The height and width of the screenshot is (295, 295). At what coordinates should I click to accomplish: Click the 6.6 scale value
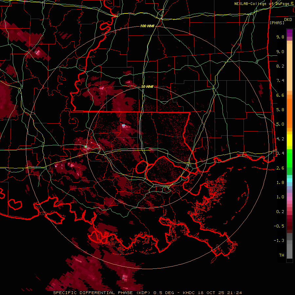[x=280, y=95]
